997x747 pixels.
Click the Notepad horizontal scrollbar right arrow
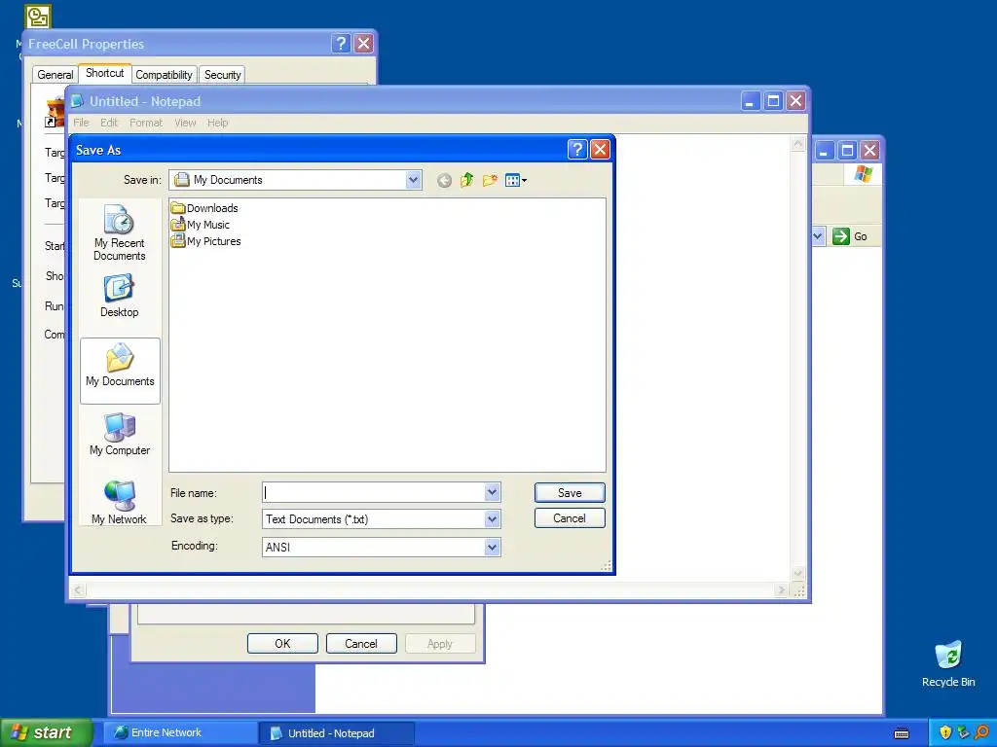[x=781, y=590]
